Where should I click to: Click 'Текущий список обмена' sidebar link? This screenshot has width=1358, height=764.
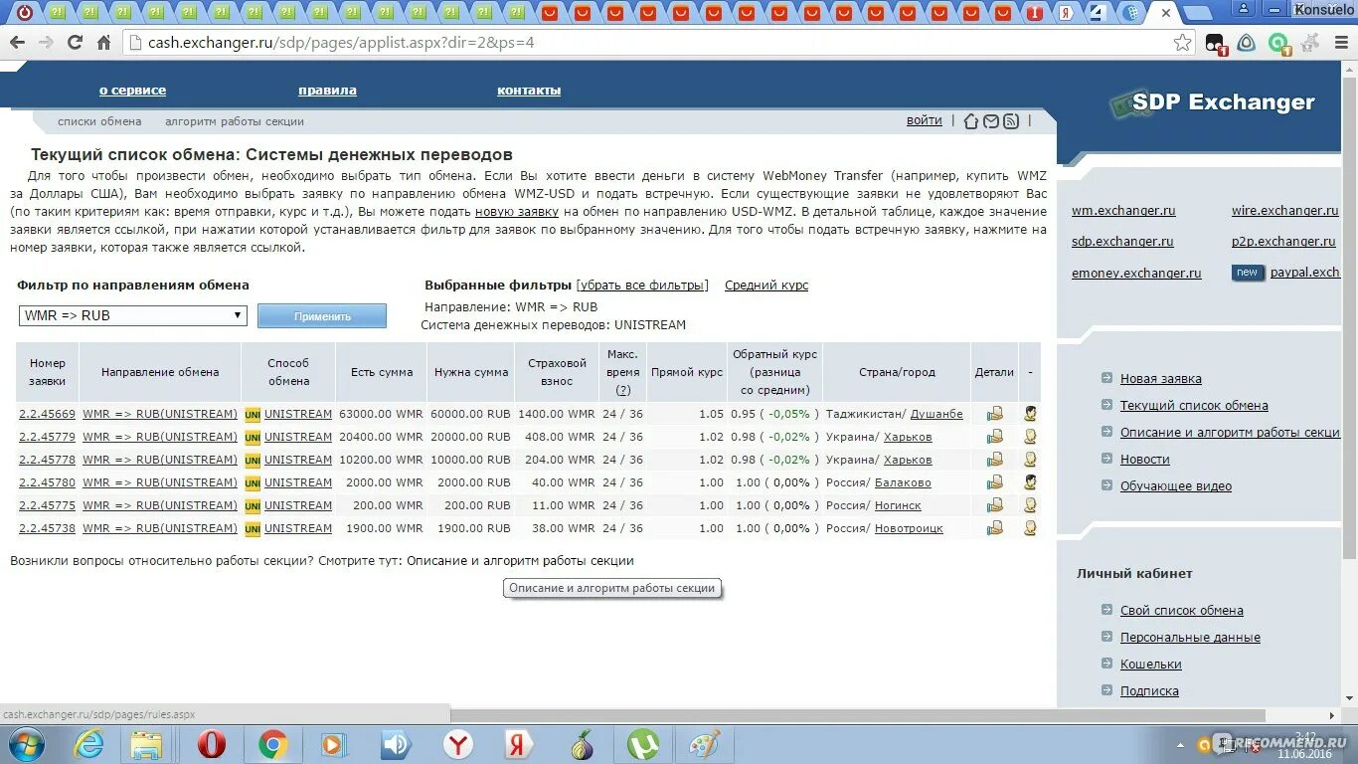coord(1194,406)
